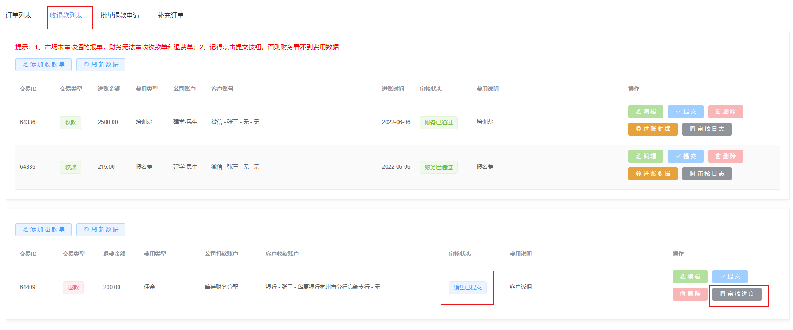Edit refund record 64409
The height and width of the screenshot is (330, 793).
tap(690, 277)
